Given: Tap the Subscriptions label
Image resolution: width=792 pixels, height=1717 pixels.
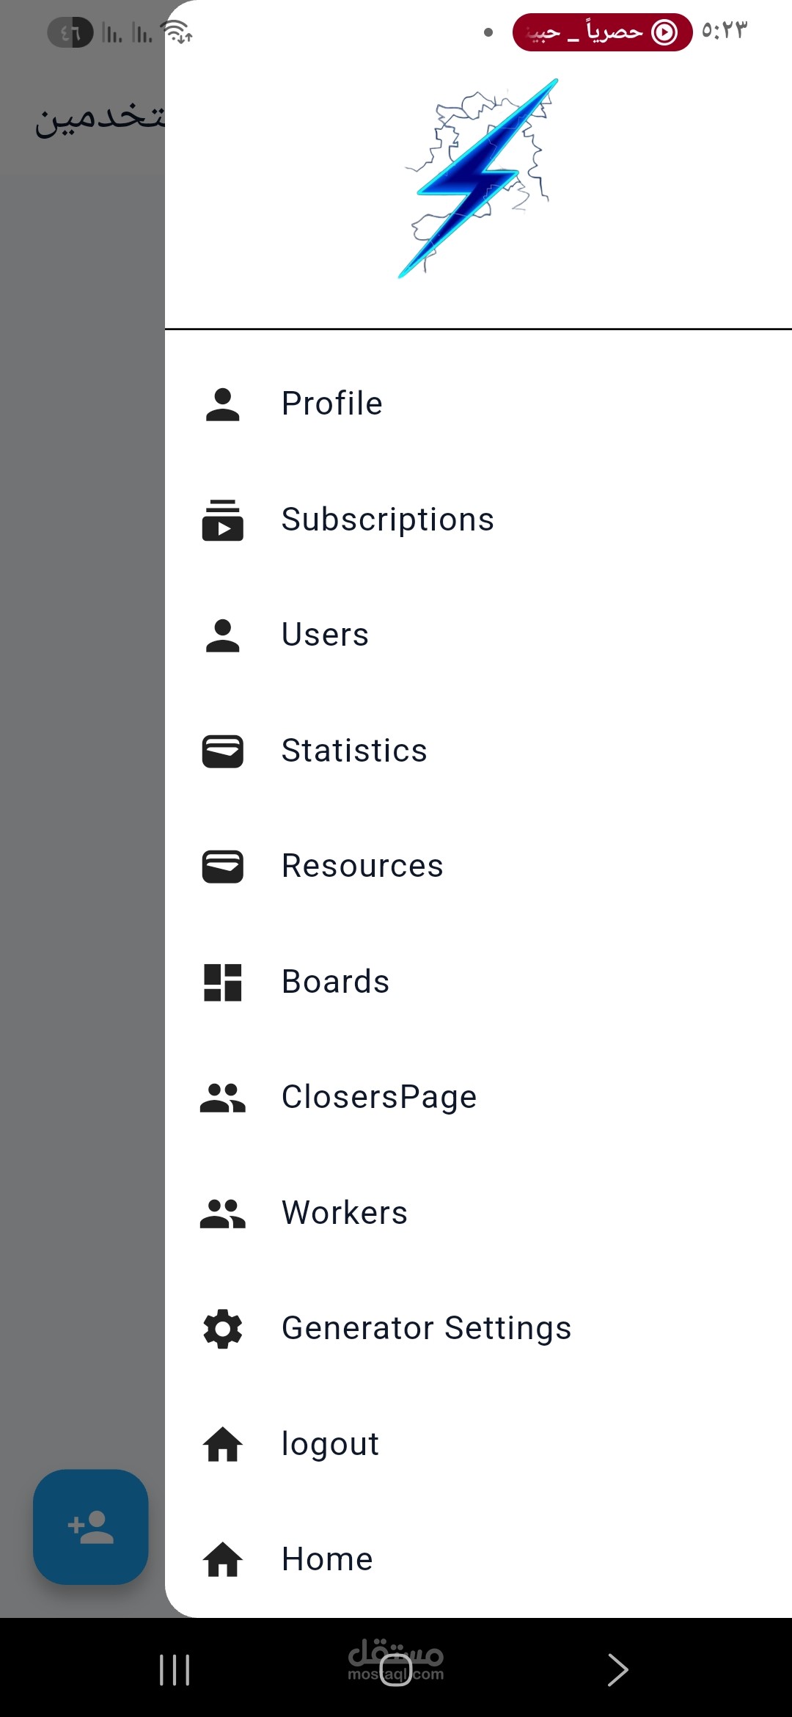Looking at the screenshot, I should (x=387, y=520).
